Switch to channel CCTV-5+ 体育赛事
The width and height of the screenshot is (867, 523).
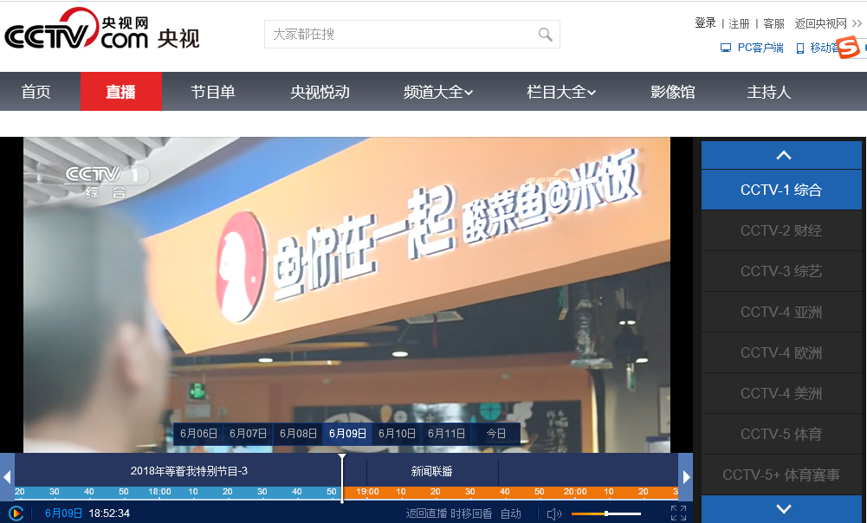coord(781,475)
